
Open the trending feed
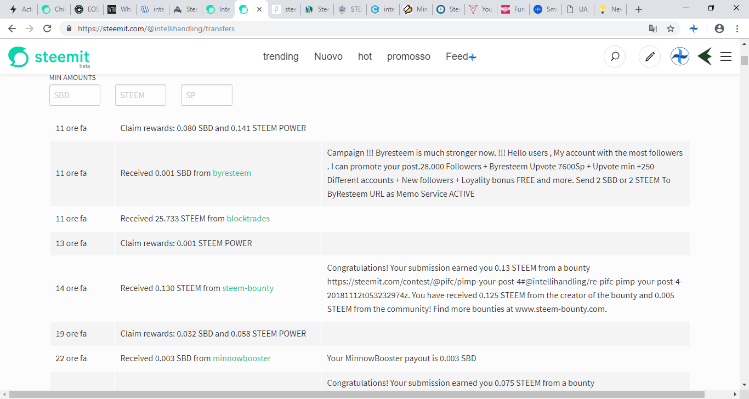(281, 56)
